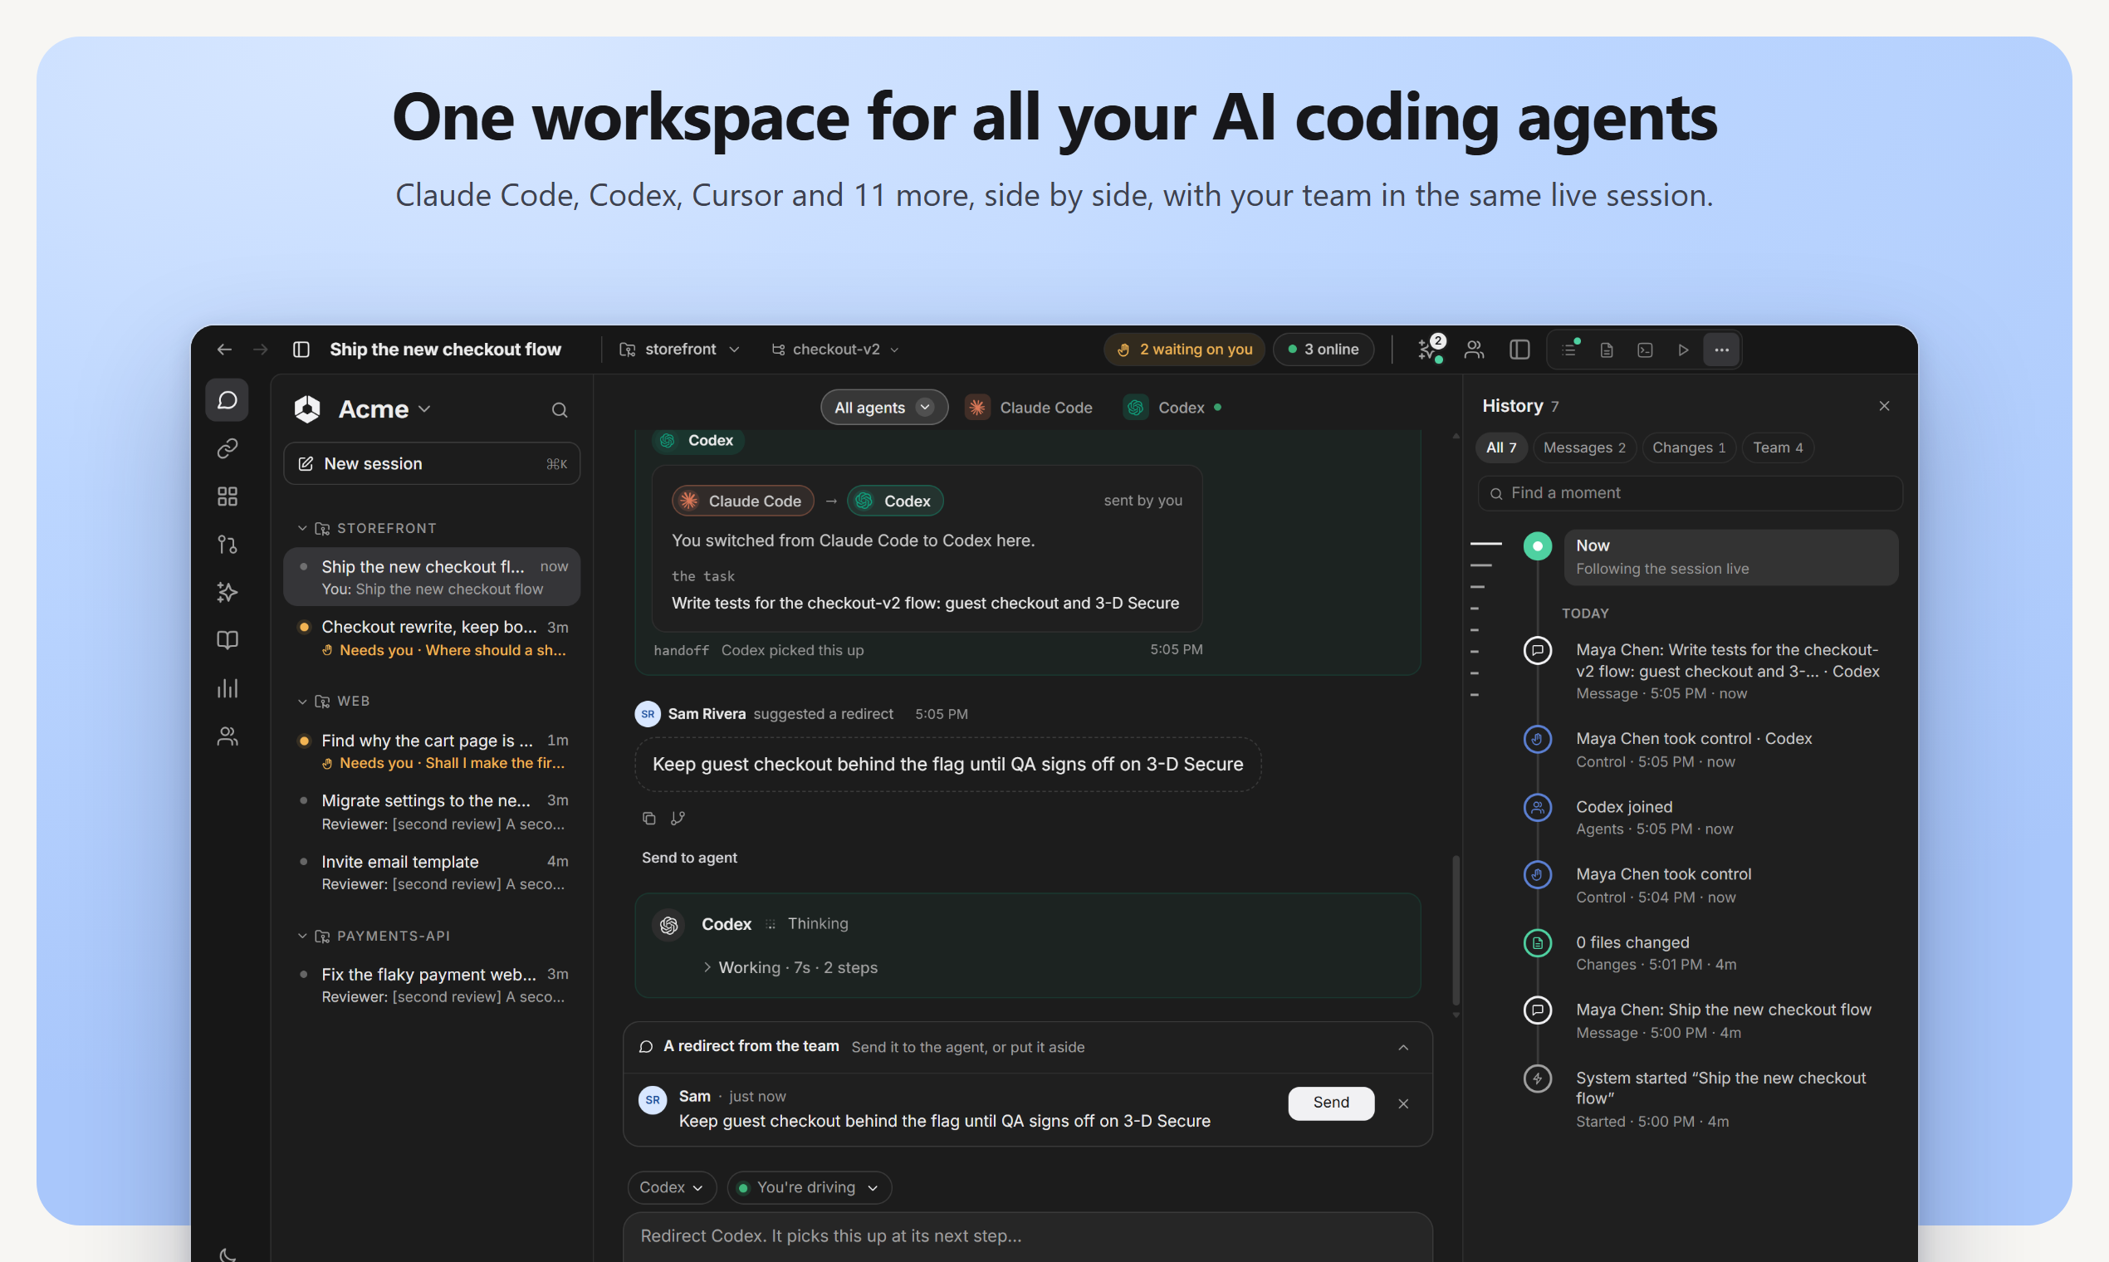Toggle the sidebar panel icon beside session title
This screenshot has height=1262, width=2109.
[301, 350]
